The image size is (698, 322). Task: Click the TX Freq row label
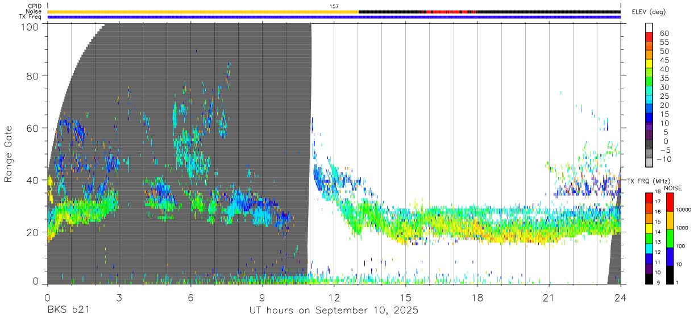point(31,16)
